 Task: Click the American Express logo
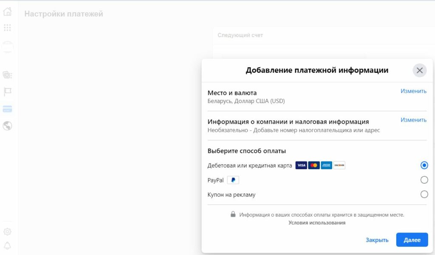tap(327, 165)
